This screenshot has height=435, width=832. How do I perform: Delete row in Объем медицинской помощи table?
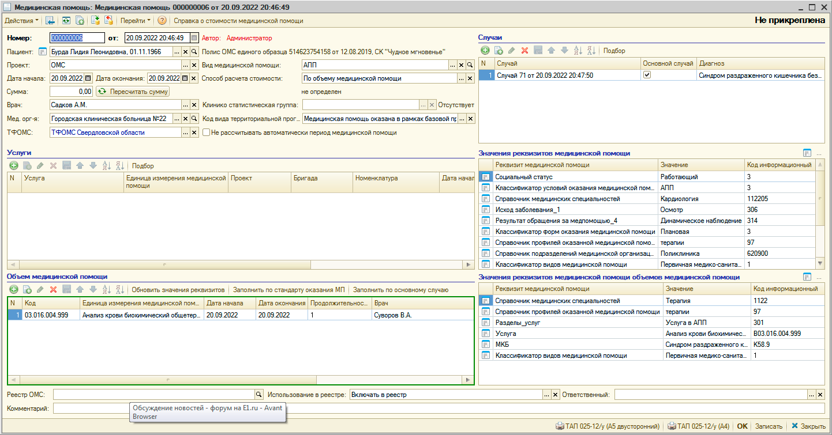(x=53, y=290)
